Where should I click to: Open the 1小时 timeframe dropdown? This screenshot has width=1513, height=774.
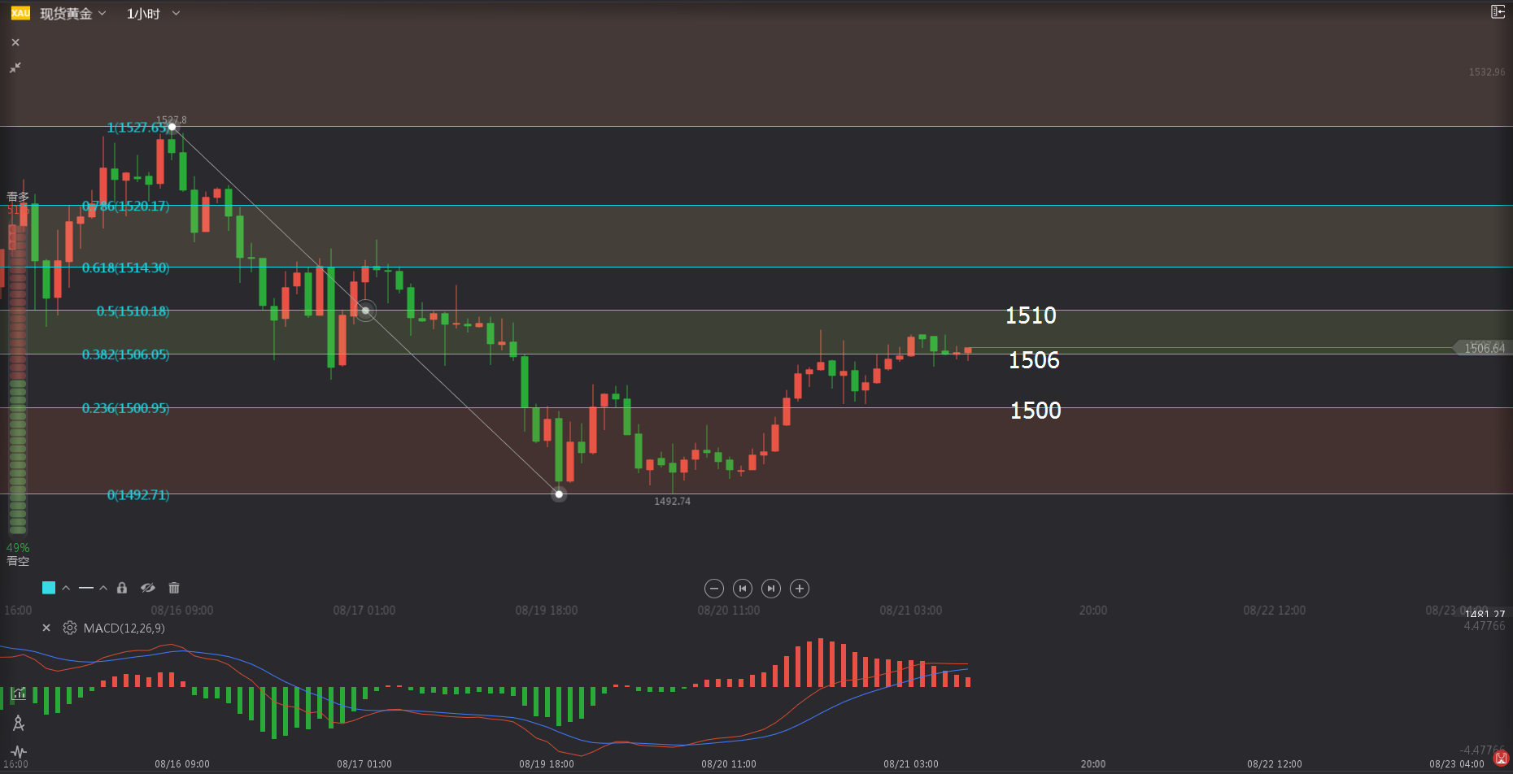(153, 14)
